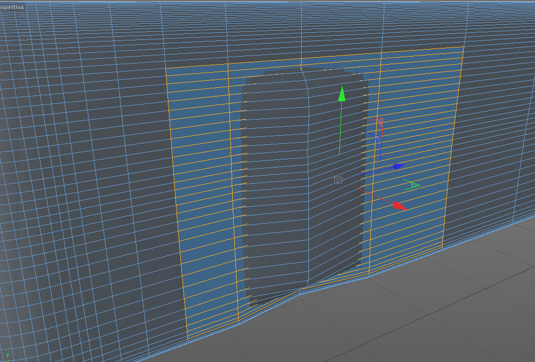Click the green Y-axis arrow tip

342,94
